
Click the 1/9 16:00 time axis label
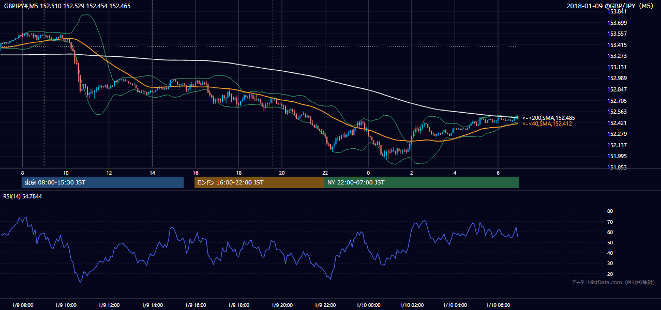click(196, 305)
